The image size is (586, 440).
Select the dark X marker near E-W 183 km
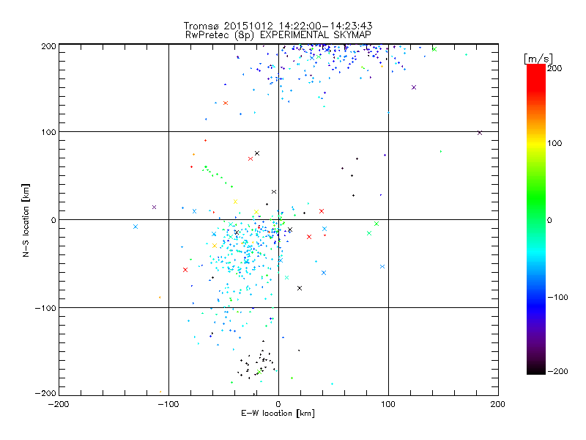[480, 133]
